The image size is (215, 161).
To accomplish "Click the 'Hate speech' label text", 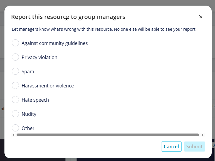I will [35, 100].
